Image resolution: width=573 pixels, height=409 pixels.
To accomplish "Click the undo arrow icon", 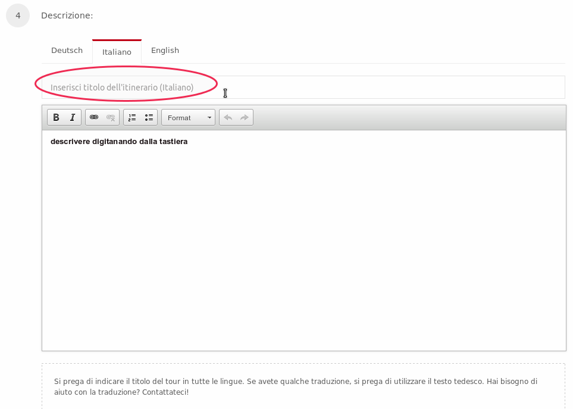I will 228,118.
